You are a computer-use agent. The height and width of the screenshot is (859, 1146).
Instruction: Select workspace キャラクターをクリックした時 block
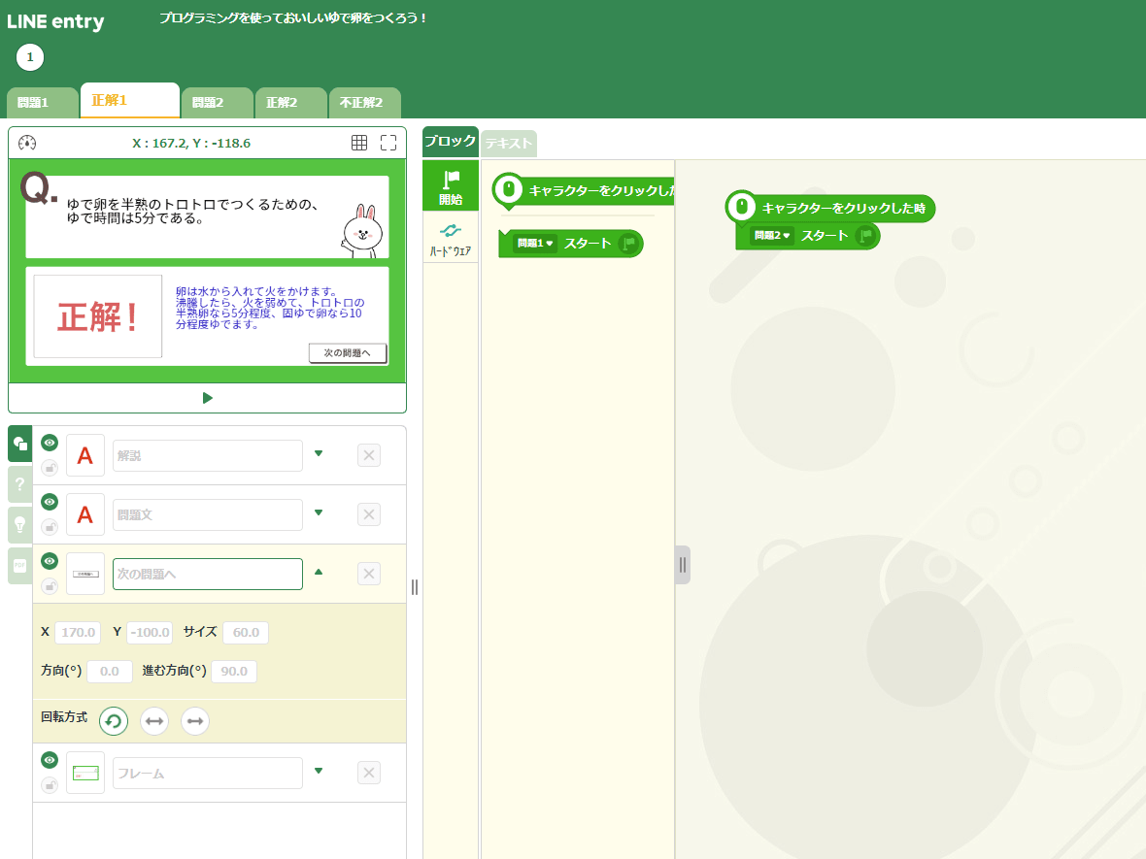[x=830, y=208]
